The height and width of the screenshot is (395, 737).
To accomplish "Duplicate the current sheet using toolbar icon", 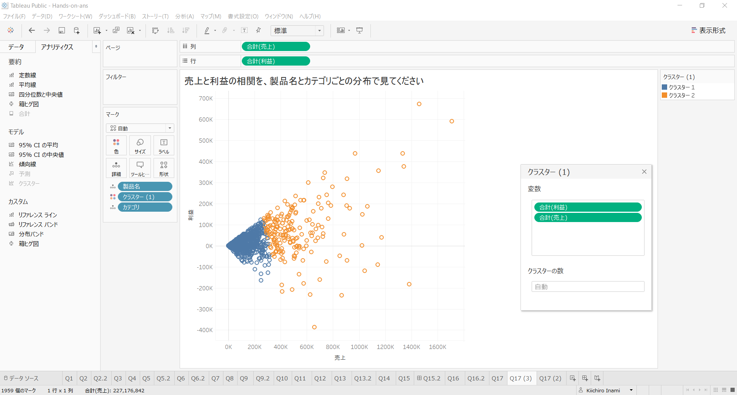I will [116, 30].
